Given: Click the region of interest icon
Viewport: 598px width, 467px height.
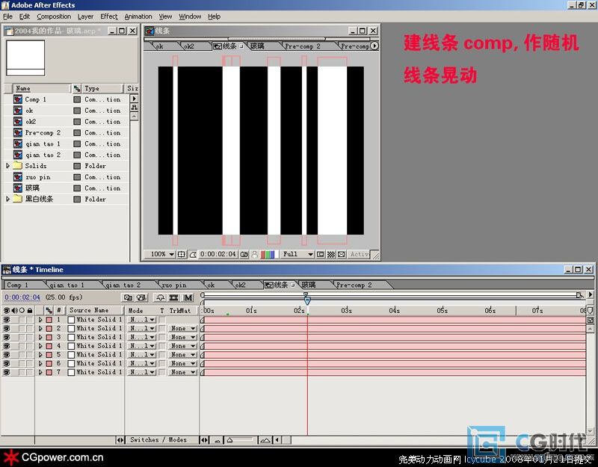Looking at the screenshot, I should (x=321, y=254).
